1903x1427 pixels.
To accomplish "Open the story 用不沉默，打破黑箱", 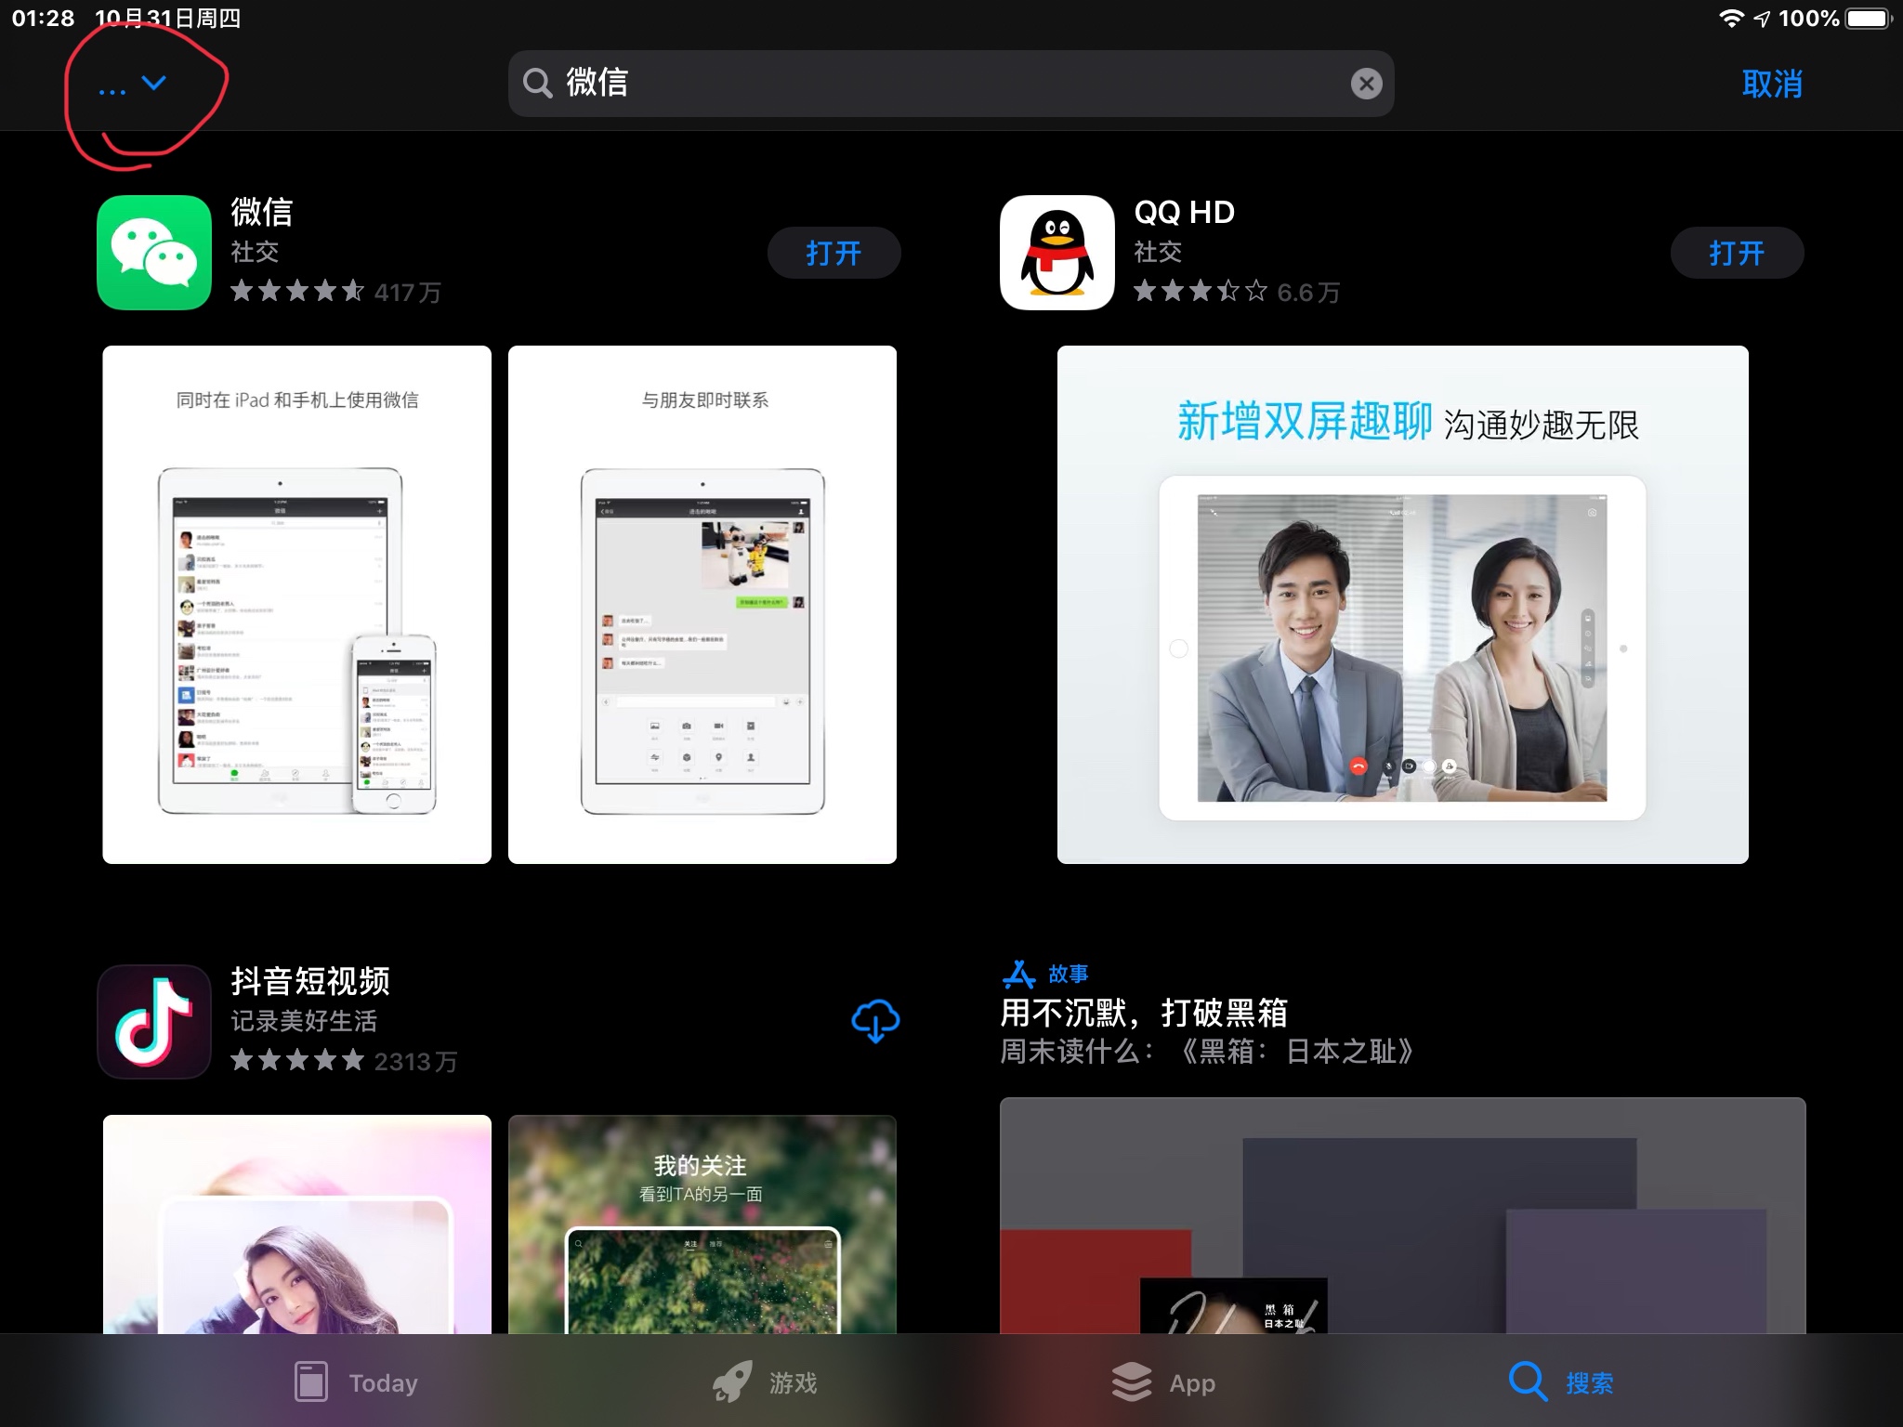I will point(1144,1013).
